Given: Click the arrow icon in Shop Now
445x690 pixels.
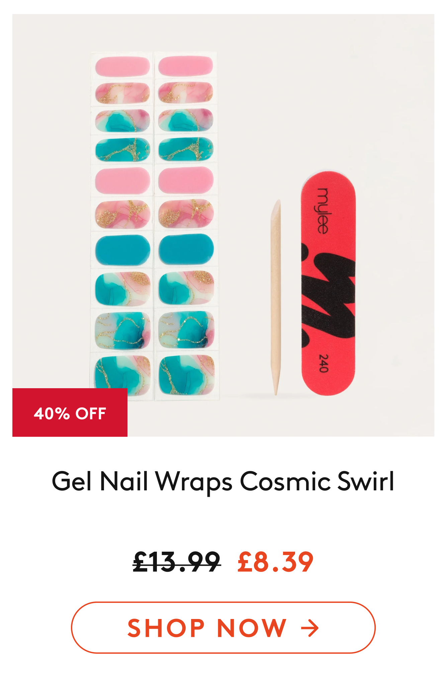Looking at the screenshot, I should click(309, 628).
